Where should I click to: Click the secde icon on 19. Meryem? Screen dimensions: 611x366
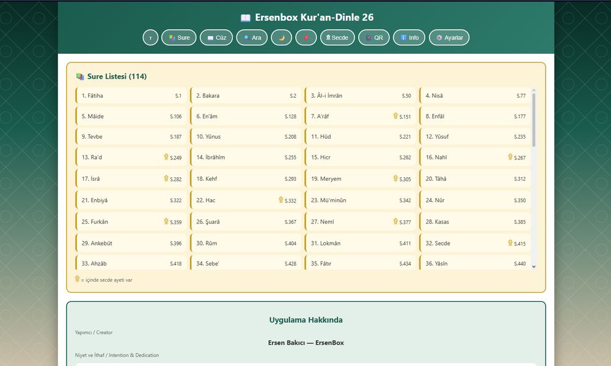click(x=395, y=178)
